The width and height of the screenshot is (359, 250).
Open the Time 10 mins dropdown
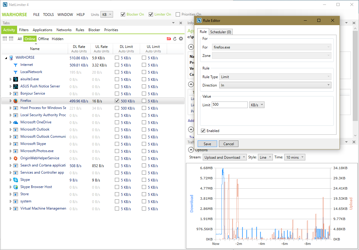point(295,157)
